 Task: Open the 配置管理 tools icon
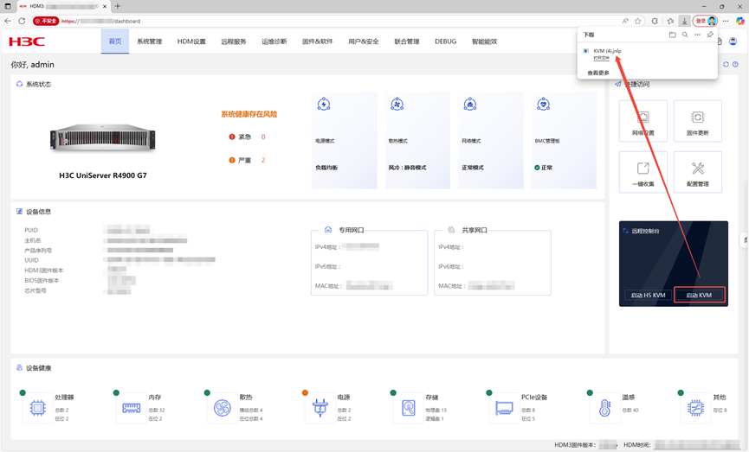pos(697,172)
